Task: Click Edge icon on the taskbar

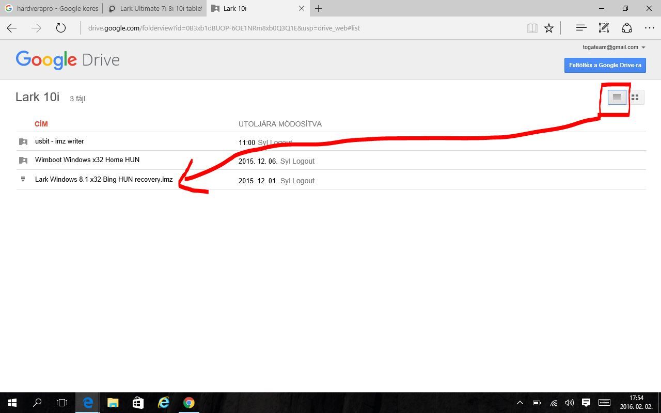Action: point(88,403)
